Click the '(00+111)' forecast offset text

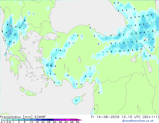pyautogui.click(x=151, y=117)
